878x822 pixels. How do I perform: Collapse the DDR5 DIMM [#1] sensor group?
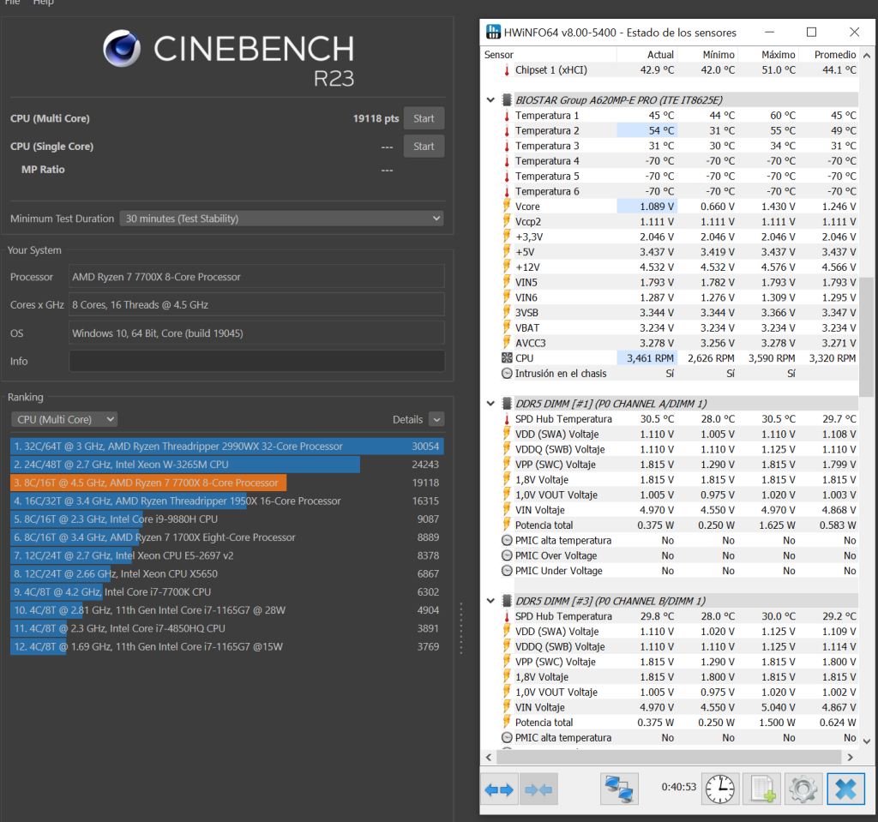point(490,404)
